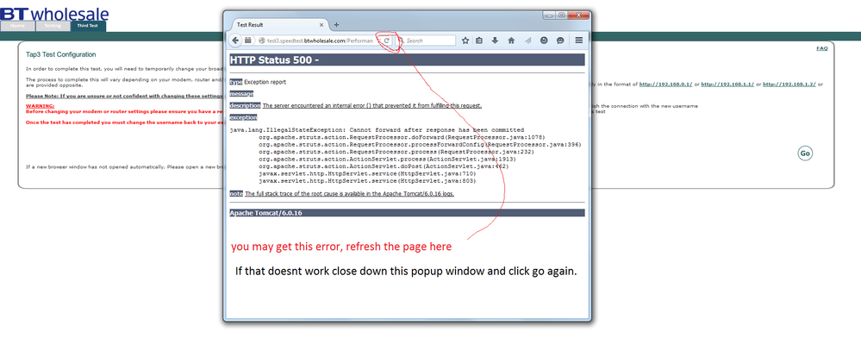Click the site identity globe icon

[262, 41]
